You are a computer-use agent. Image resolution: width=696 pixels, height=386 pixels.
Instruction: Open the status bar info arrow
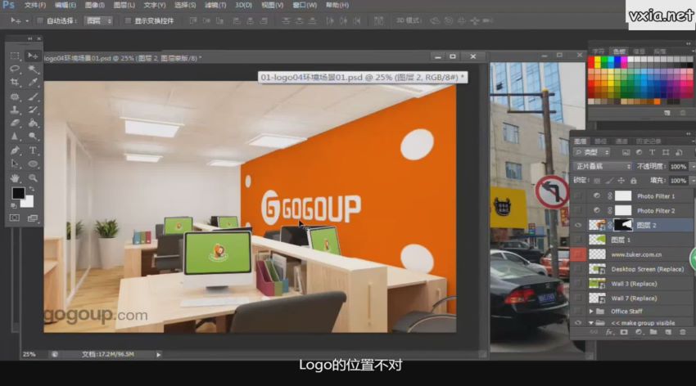(x=159, y=355)
